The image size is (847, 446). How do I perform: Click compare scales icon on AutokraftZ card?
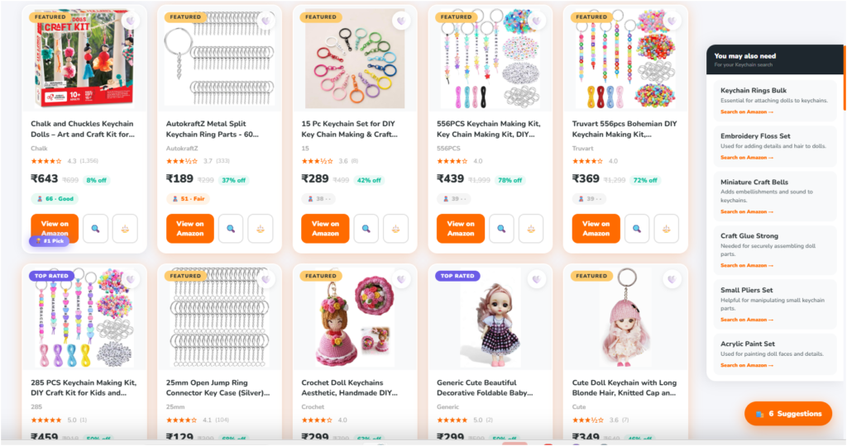[x=261, y=229]
